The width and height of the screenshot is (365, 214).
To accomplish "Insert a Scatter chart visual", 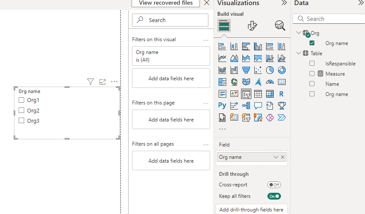I will pyautogui.click(x=258, y=70).
